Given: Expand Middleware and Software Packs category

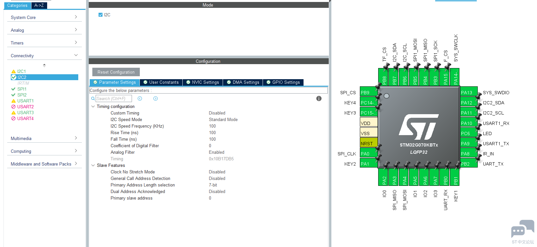Looking at the screenshot, I should point(44,164).
